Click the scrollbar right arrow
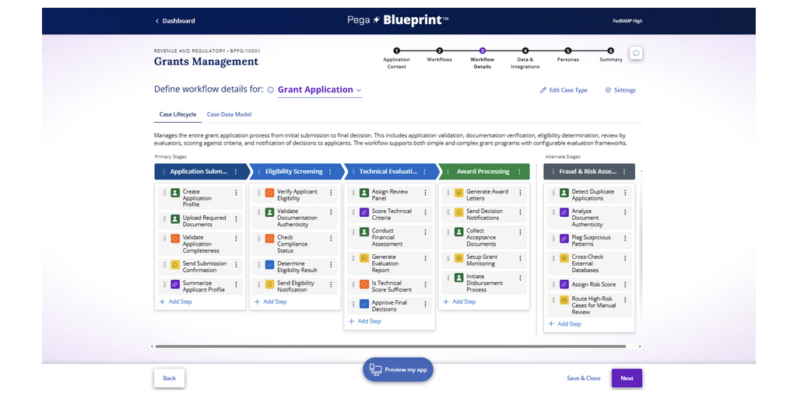 click(x=640, y=347)
